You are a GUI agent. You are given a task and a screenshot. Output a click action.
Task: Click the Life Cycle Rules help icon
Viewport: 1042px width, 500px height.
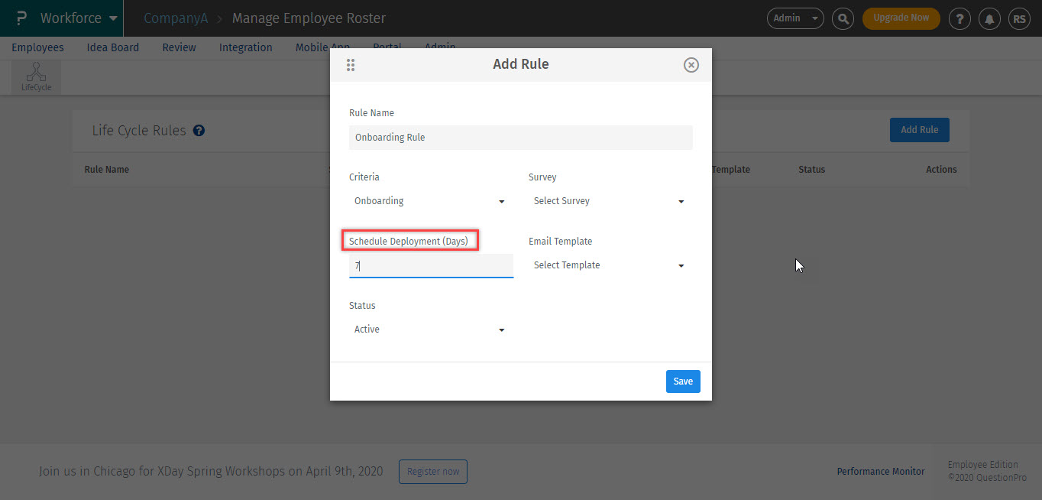pyautogui.click(x=199, y=131)
